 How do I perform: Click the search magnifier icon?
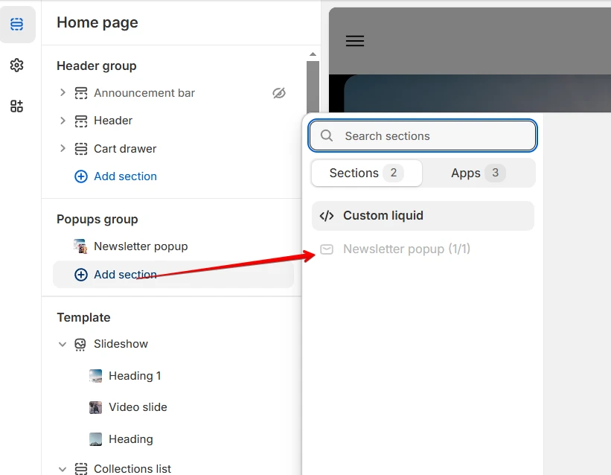click(x=327, y=136)
